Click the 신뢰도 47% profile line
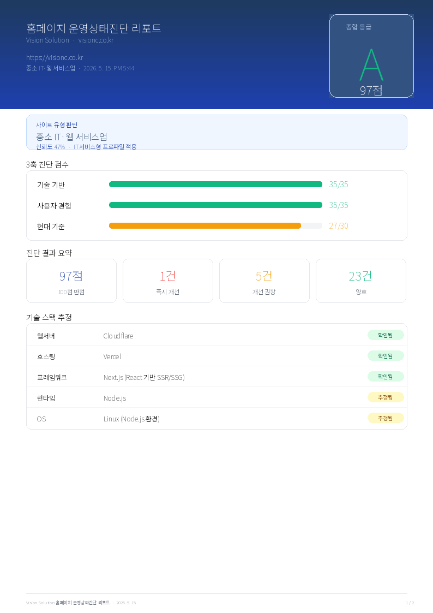Image resolution: width=433 pixels, height=613 pixels. (x=86, y=147)
